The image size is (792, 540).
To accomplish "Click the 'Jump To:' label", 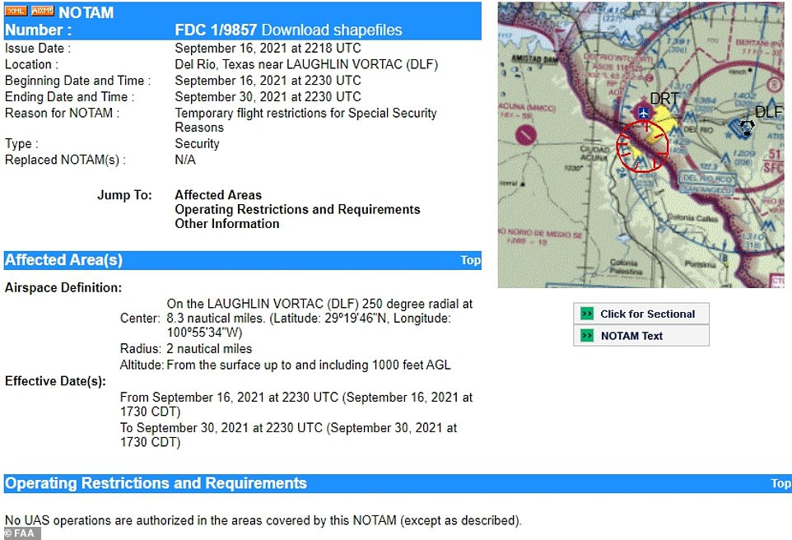I will (124, 195).
